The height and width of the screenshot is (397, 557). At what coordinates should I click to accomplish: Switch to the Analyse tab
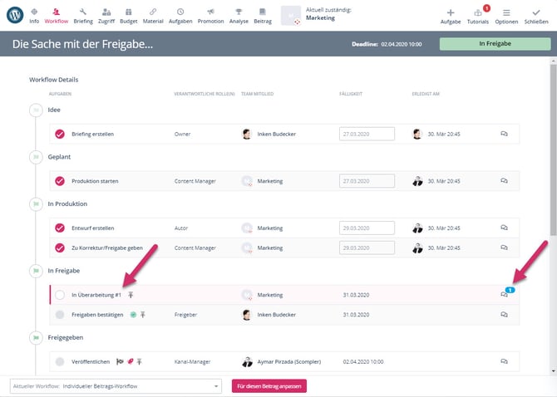[x=239, y=15]
